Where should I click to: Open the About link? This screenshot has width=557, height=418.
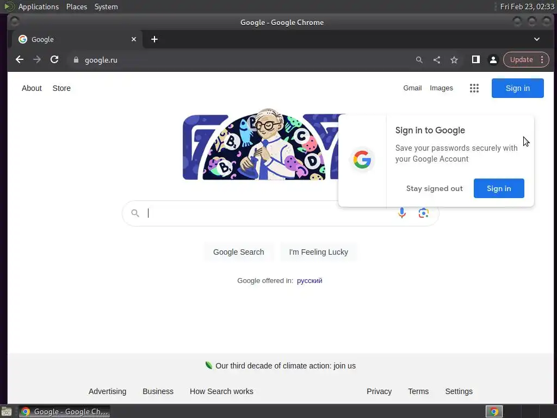click(32, 88)
